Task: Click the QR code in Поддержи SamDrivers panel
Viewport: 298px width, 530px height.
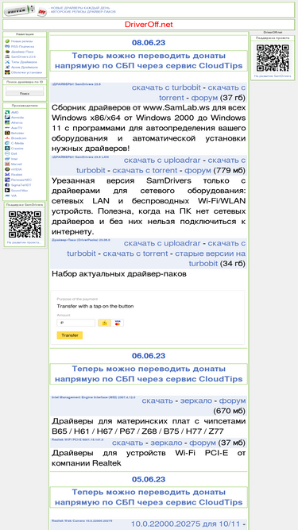Action: point(25,224)
